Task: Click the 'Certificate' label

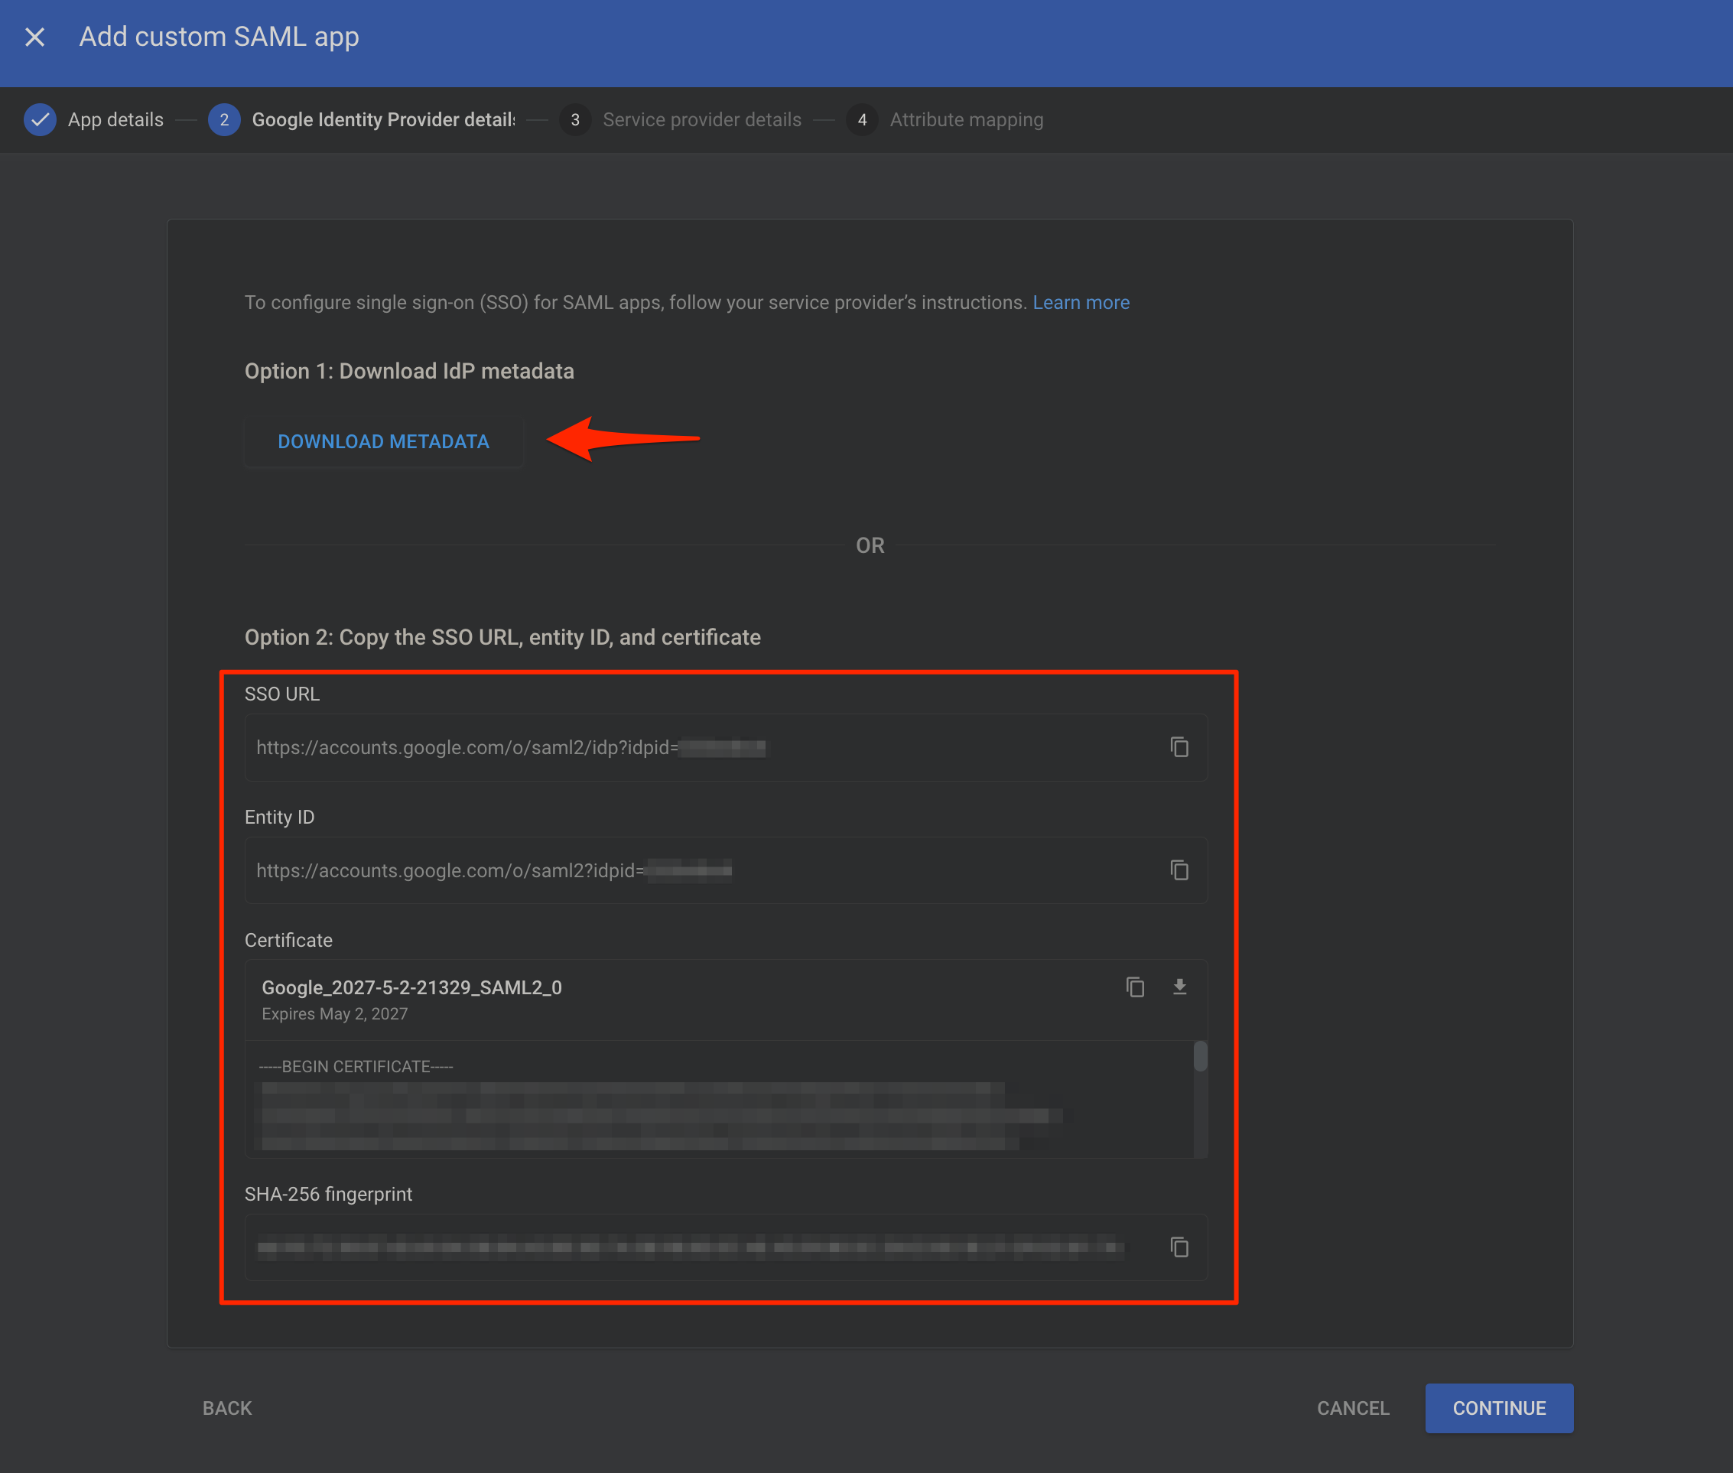Action: click(288, 940)
